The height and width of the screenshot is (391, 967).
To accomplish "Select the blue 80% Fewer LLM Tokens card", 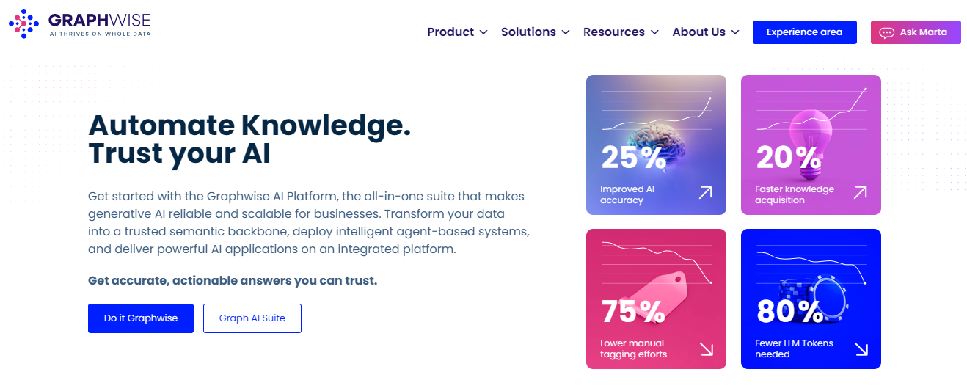I will click(x=811, y=299).
